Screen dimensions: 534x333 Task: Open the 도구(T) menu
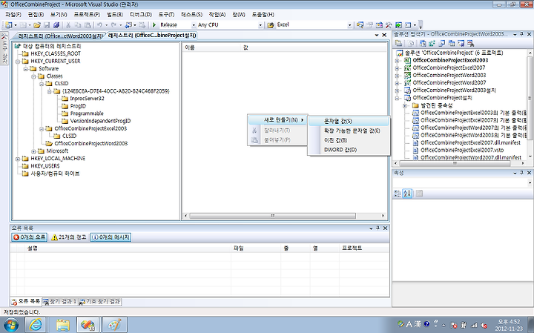166,14
